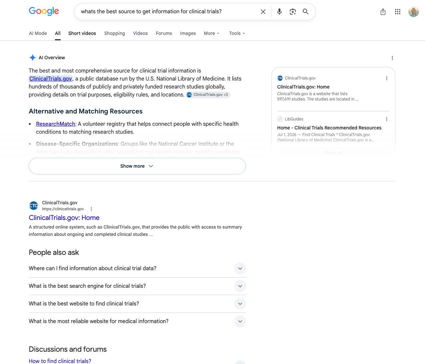Open the ResearchMatch link

click(56, 124)
